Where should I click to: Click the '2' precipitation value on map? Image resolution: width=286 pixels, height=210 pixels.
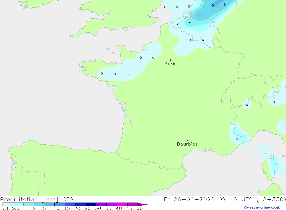tap(190, 23)
